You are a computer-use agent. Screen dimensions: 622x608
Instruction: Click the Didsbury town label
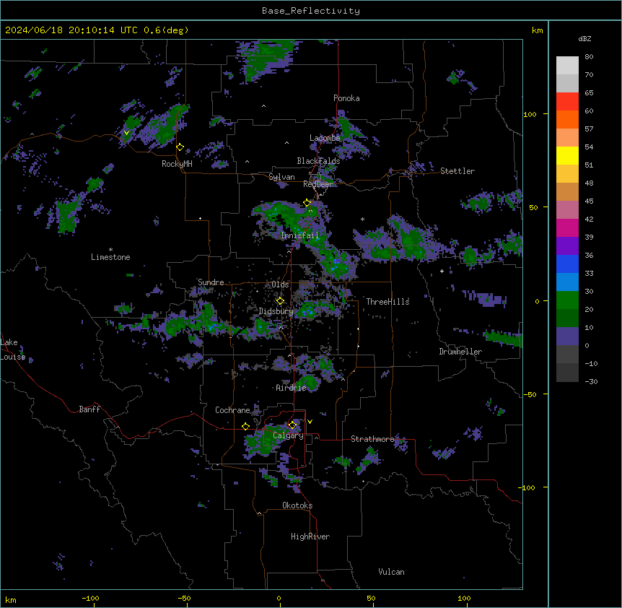[276, 311]
